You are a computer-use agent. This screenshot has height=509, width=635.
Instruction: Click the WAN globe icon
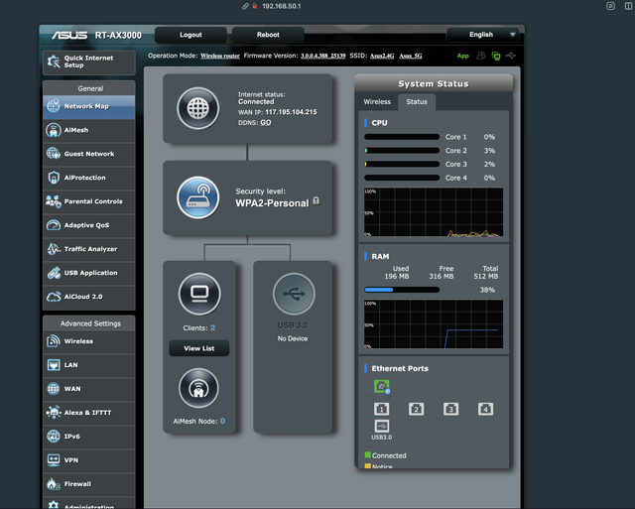tap(54, 389)
